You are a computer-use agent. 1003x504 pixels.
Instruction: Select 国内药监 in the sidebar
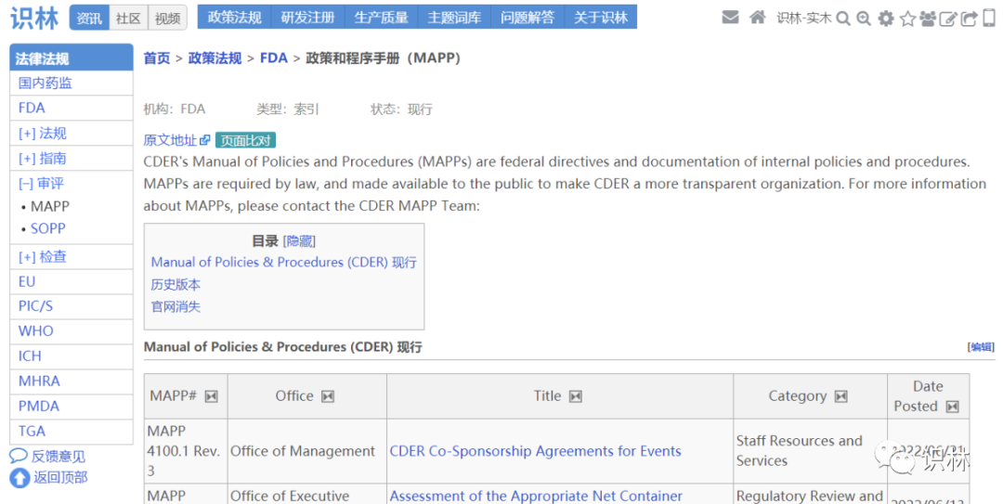pos(46,84)
